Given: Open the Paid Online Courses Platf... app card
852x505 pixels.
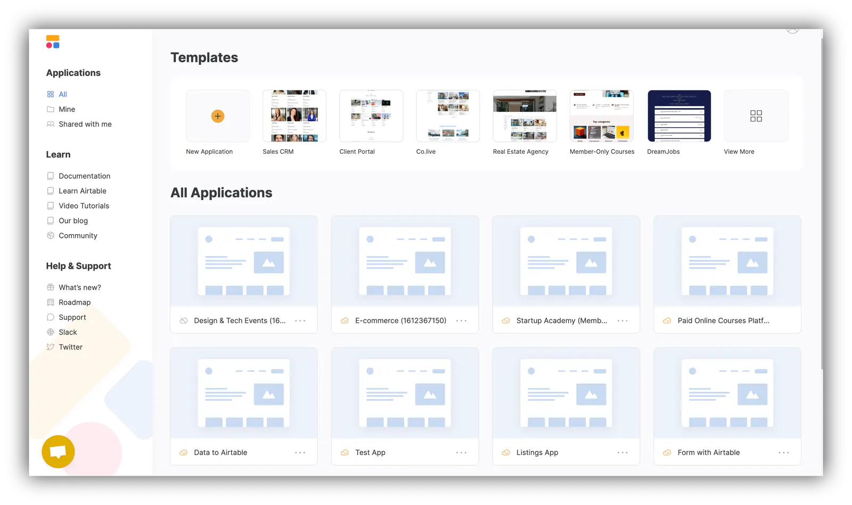Looking at the screenshot, I should click(727, 275).
